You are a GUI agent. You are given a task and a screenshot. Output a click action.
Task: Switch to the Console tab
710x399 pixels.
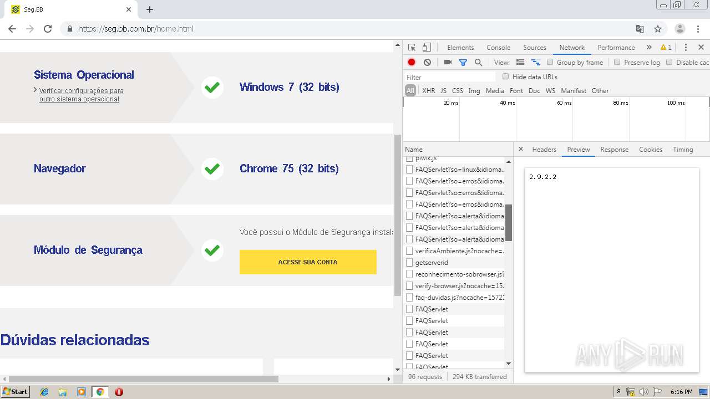(498, 48)
